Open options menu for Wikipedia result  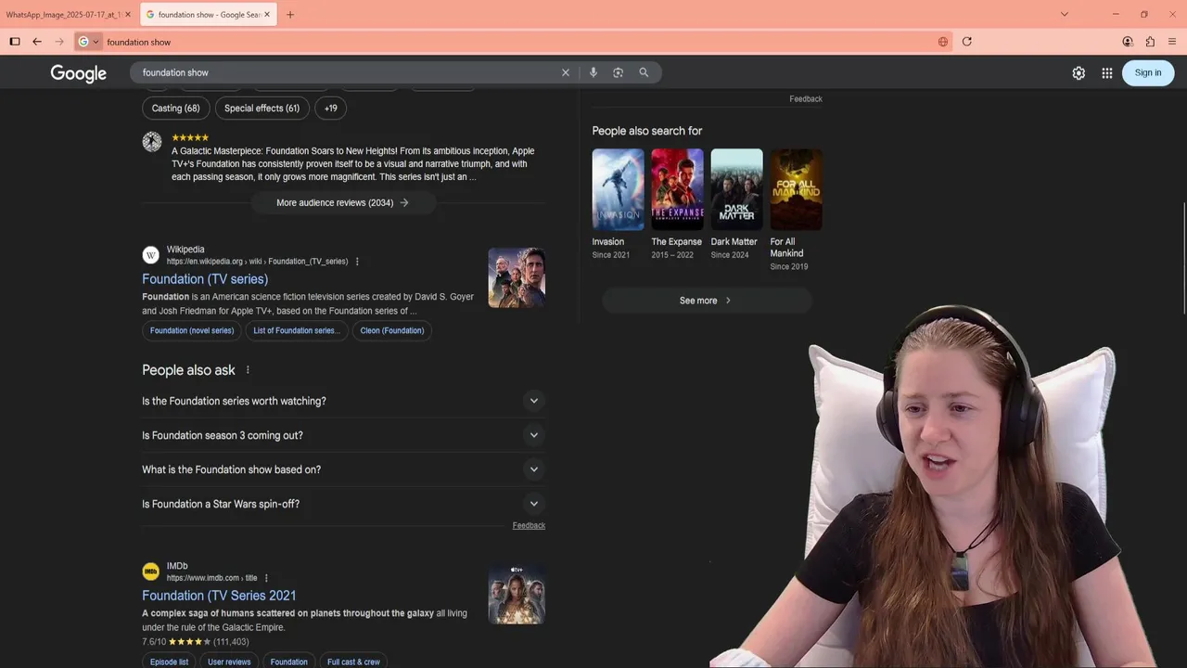[x=357, y=262]
